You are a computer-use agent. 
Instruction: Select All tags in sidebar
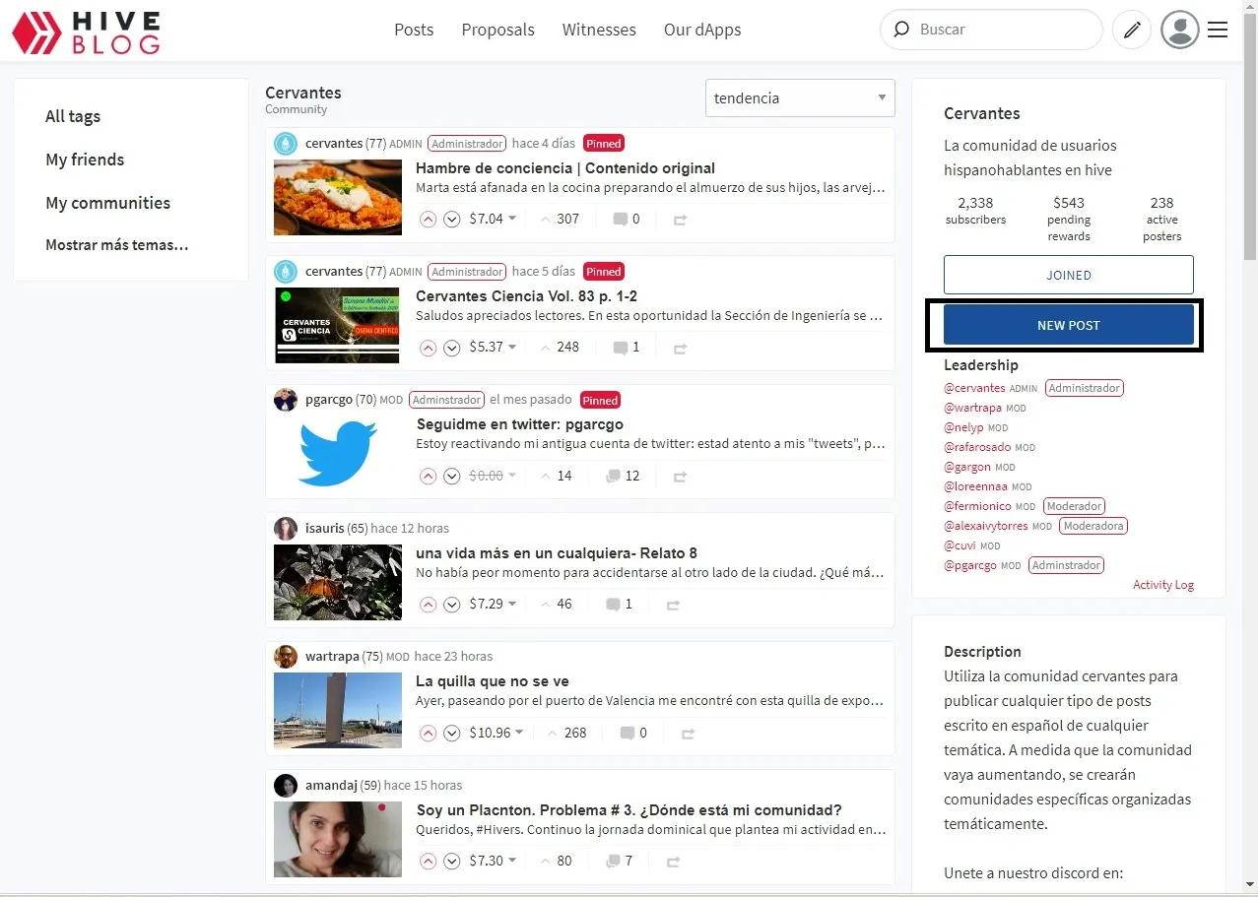73,116
